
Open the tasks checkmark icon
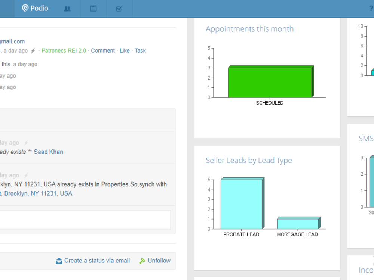[119, 9]
